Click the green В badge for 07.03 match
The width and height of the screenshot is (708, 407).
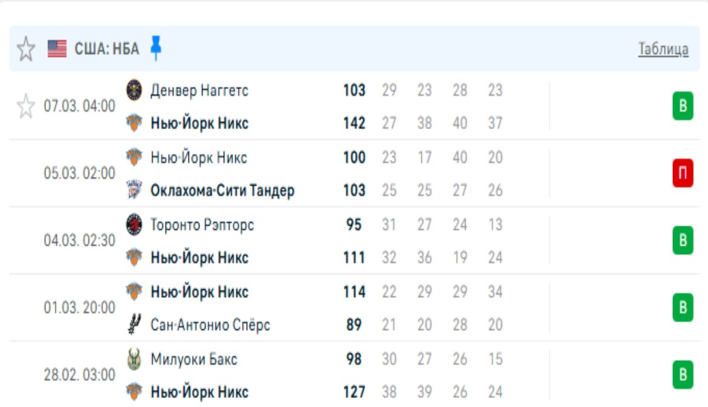click(x=683, y=107)
